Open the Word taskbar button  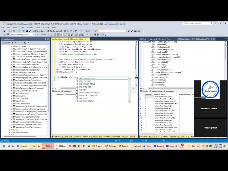click(147, 146)
